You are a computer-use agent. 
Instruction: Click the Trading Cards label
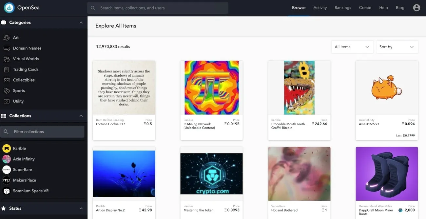click(26, 70)
